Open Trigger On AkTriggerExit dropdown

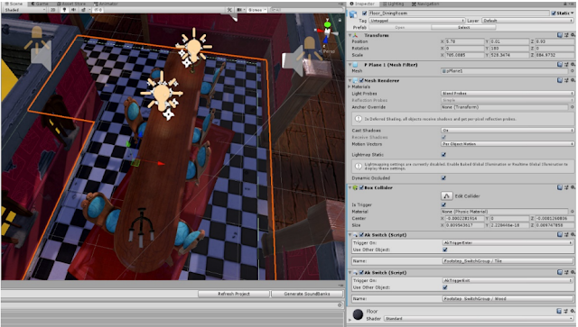point(508,281)
